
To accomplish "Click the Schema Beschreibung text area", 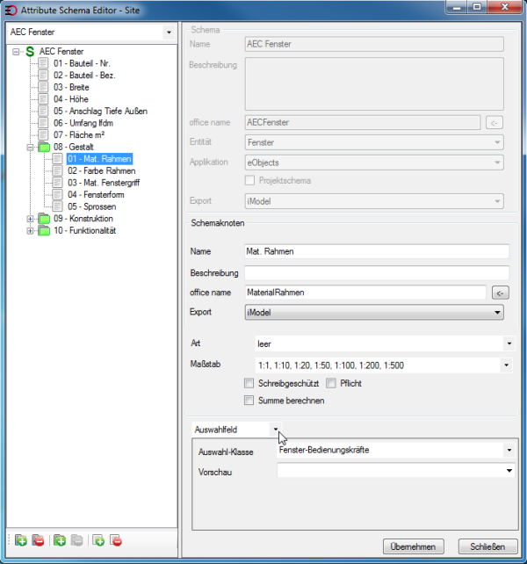I will (x=374, y=83).
